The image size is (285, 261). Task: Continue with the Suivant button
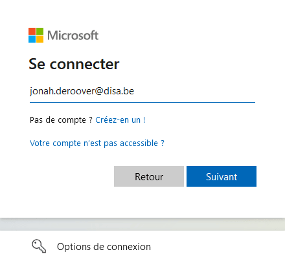coord(222,176)
